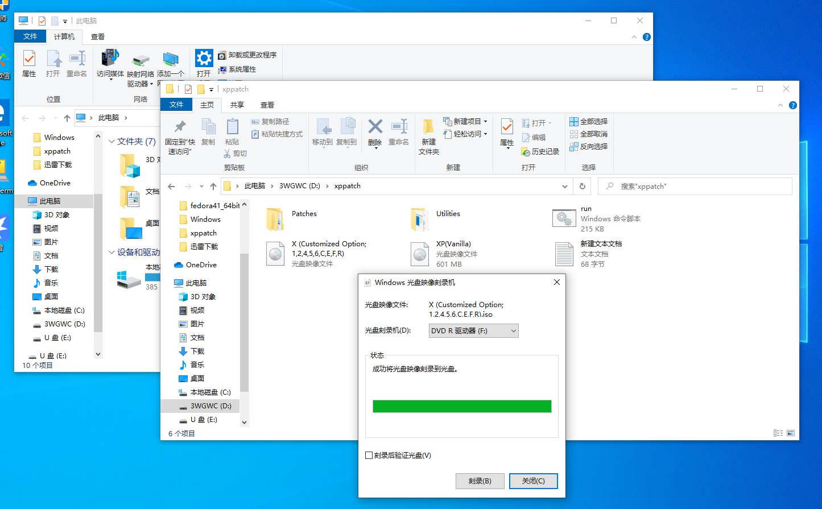The height and width of the screenshot is (509, 822).
Task: Collapse the 设备和驱动器 group in 此电脑
Action: pyautogui.click(x=111, y=253)
